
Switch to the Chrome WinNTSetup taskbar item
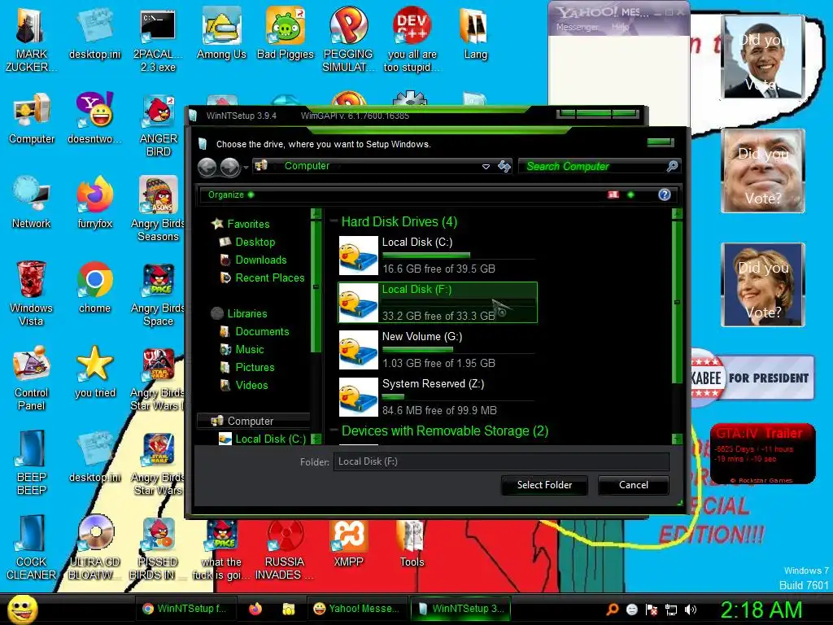pyautogui.click(x=185, y=609)
